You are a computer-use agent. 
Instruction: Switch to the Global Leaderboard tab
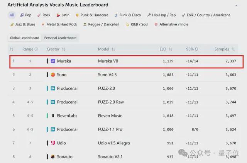coord(25,38)
